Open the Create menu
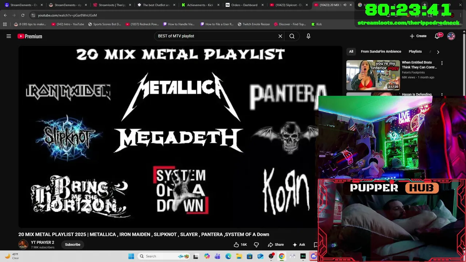Viewport: 466px width, 262px height. point(418,36)
